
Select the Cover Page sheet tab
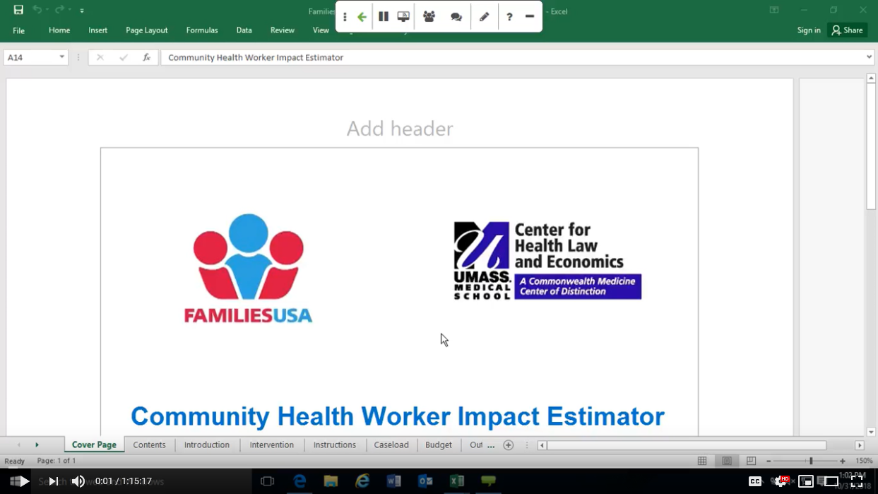click(x=94, y=445)
